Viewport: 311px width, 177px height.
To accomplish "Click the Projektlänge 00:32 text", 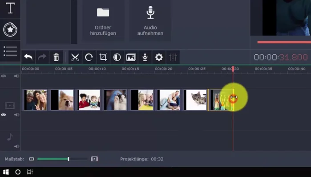I will click(x=141, y=159).
